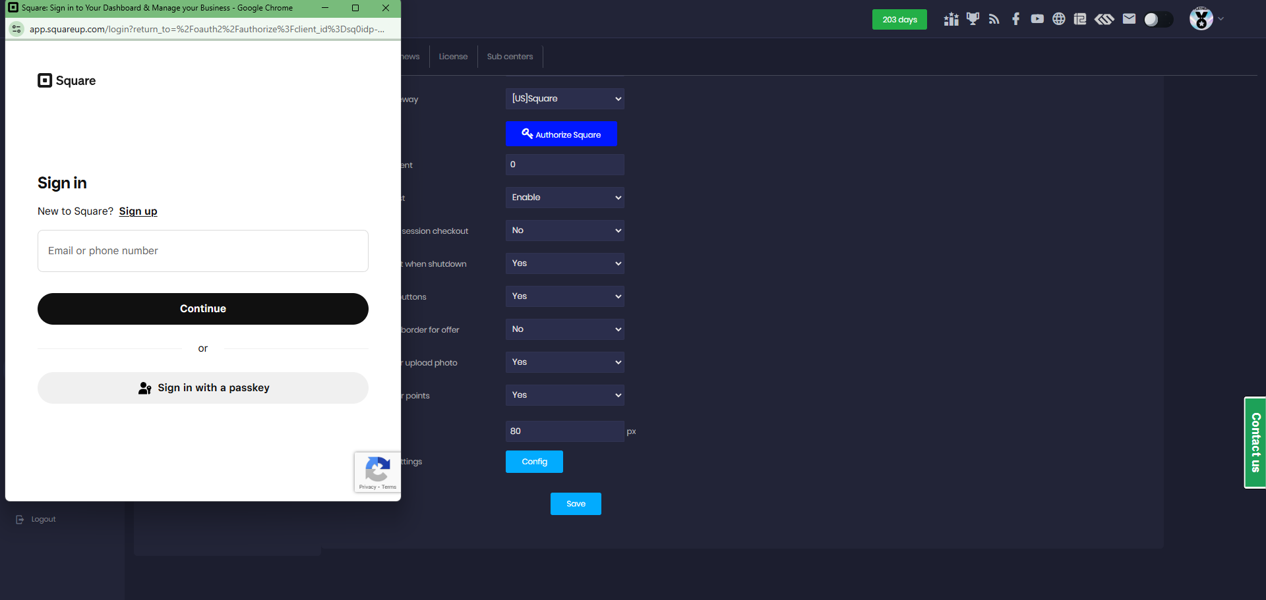The height and width of the screenshot is (600, 1266).
Task: Click the globe website icon
Action: 1059,19
